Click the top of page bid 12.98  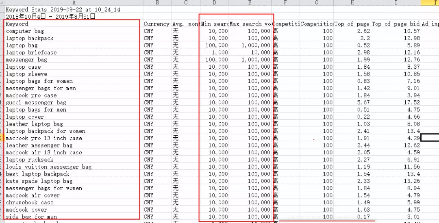396,38
